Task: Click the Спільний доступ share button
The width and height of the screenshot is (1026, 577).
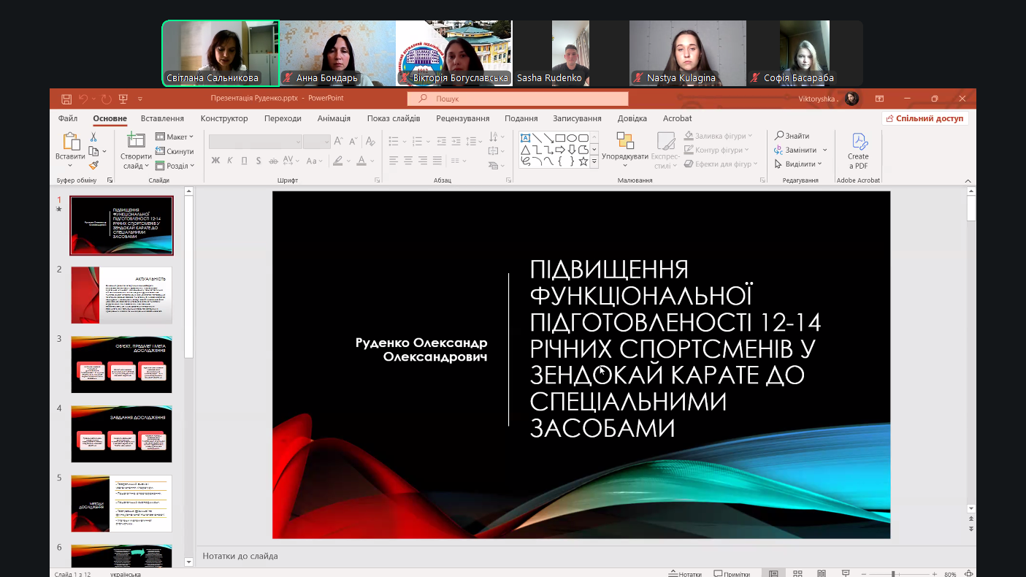Action: (924, 118)
